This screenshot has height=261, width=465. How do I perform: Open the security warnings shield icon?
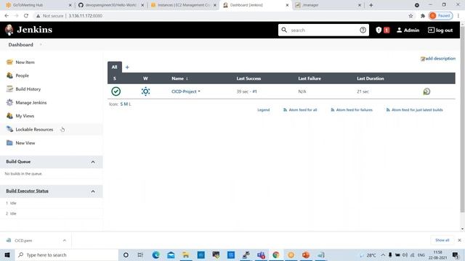379,30
